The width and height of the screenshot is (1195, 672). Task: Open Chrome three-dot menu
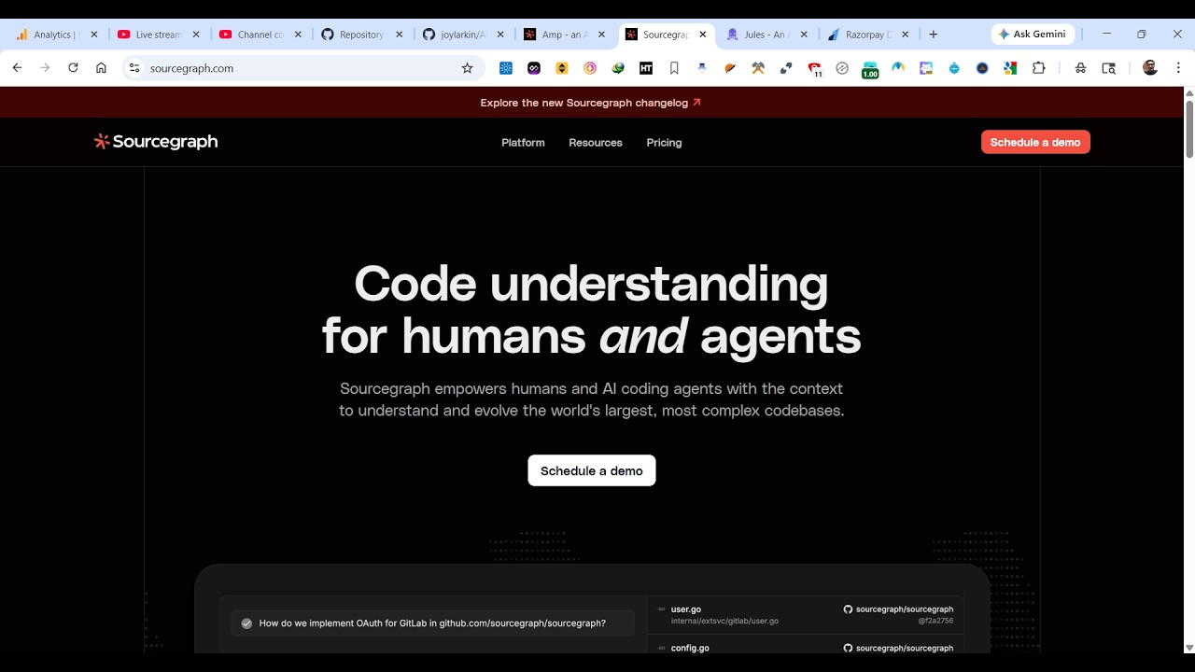tap(1178, 68)
